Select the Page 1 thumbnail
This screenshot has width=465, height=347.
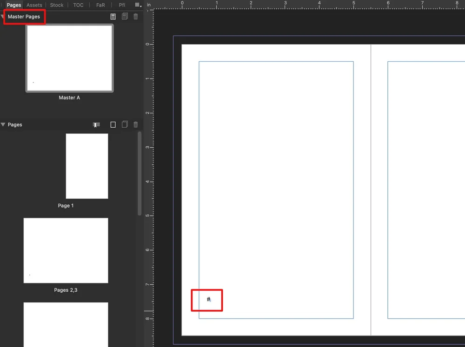click(87, 166)
